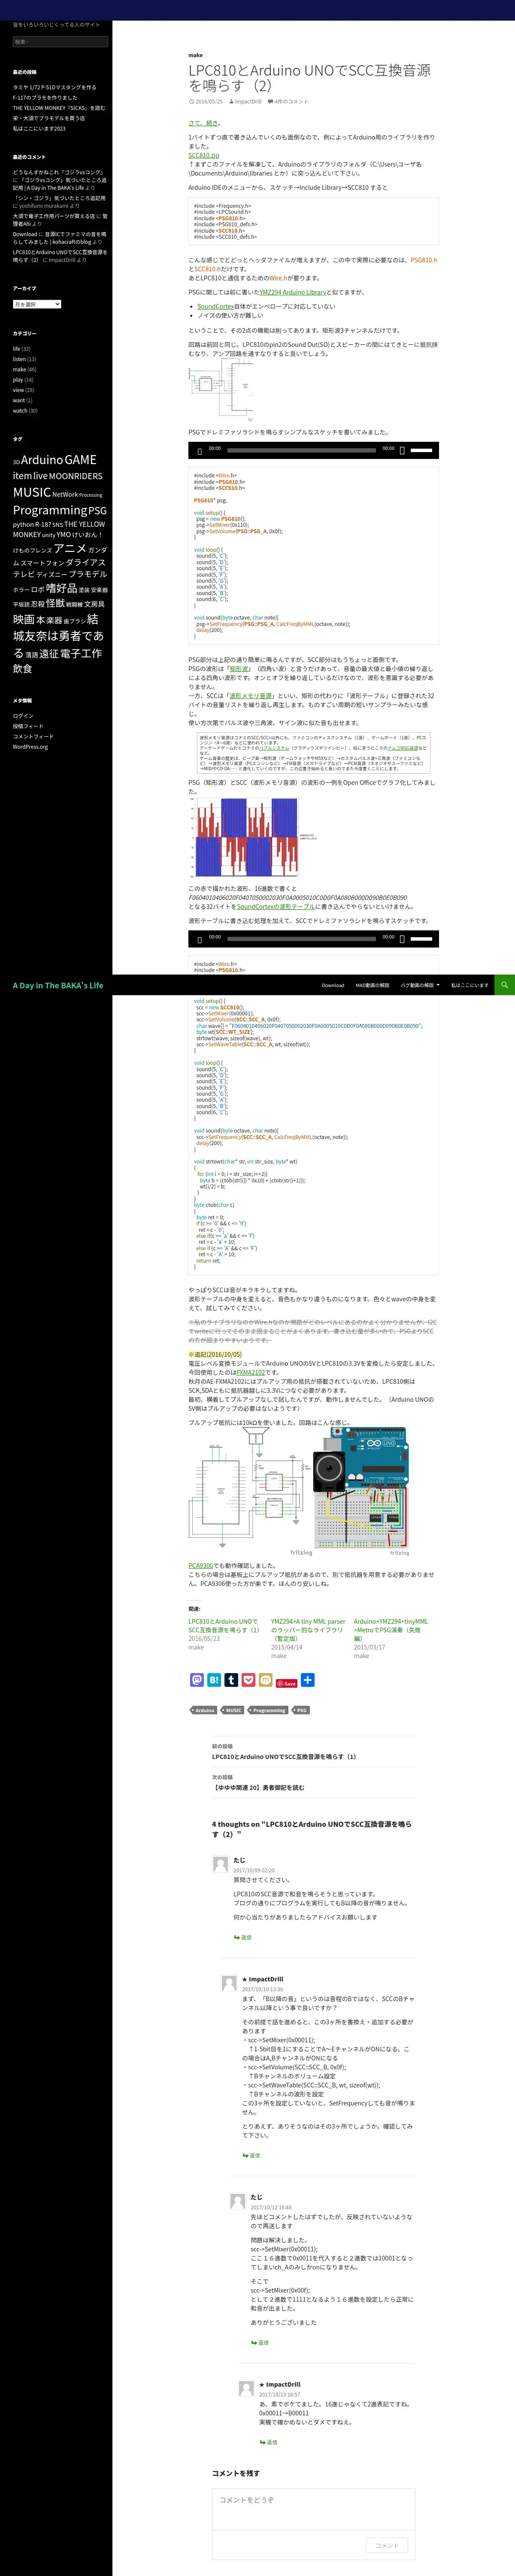Image resolution: width=515 pixels, height=2576 pixels.
Task: Select the Programming tag below the post
Action: pyautogui.click(x=268, y=1710)
